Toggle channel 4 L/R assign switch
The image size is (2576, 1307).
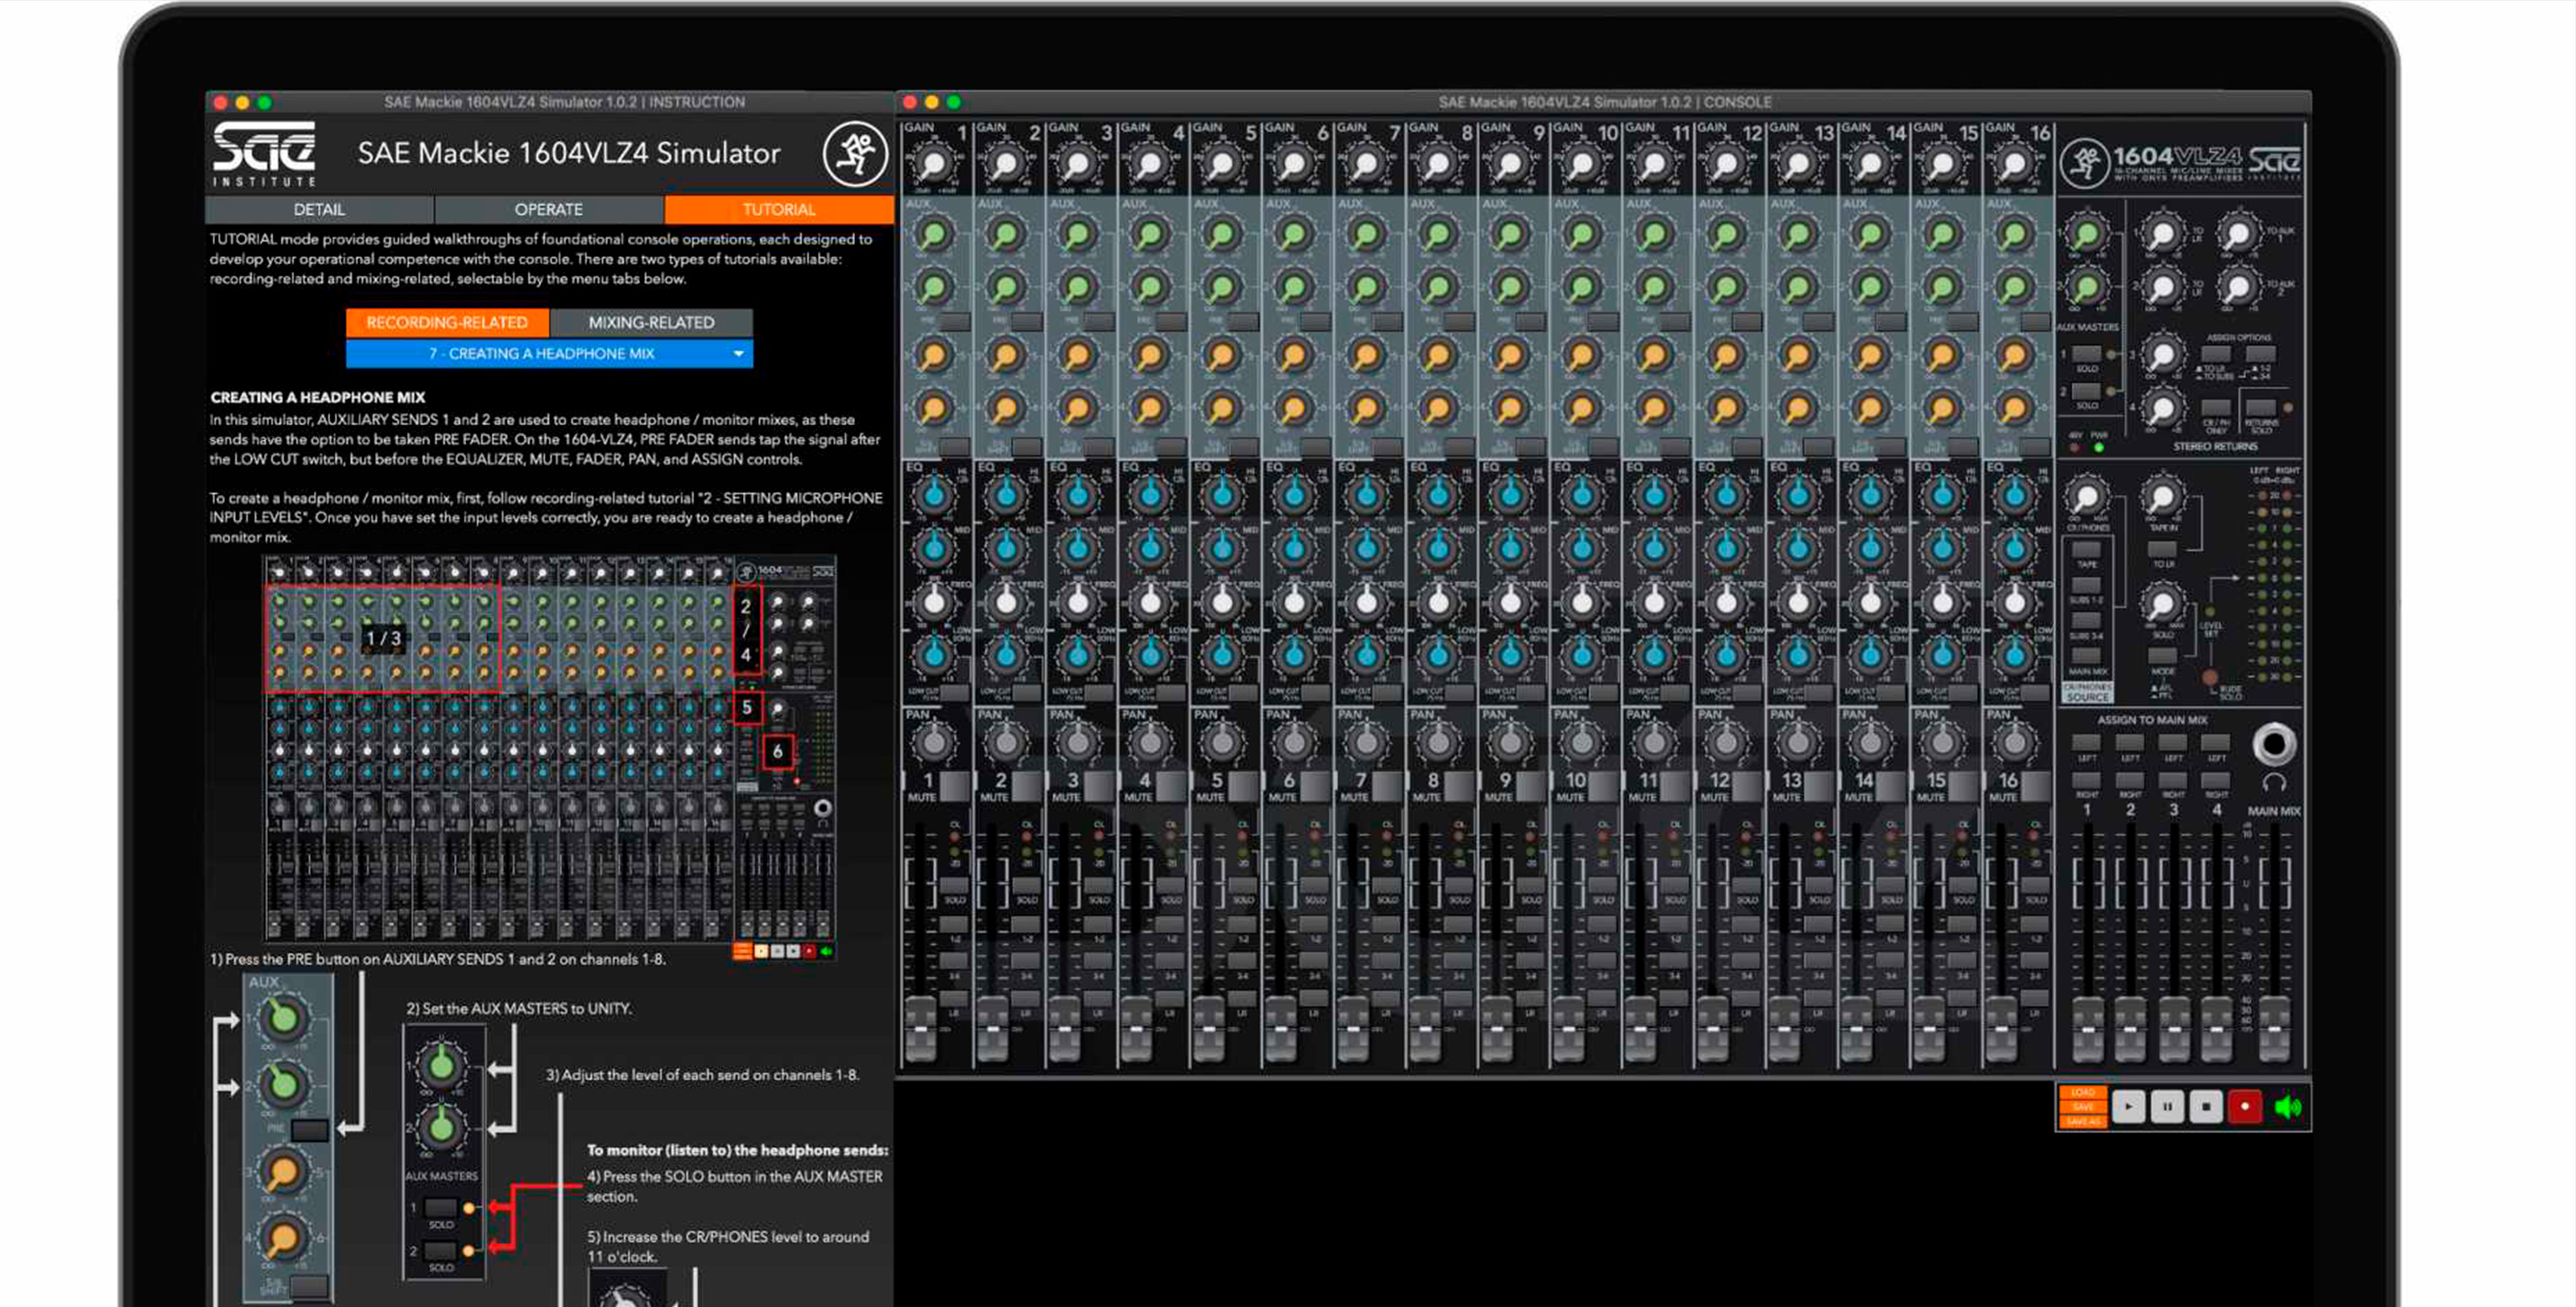click(x=1171, y=998)
